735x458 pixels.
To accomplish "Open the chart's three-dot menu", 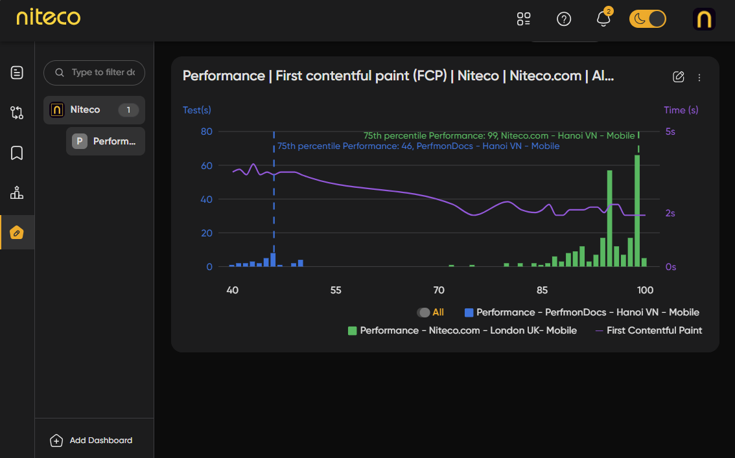I will click(699, 77).
